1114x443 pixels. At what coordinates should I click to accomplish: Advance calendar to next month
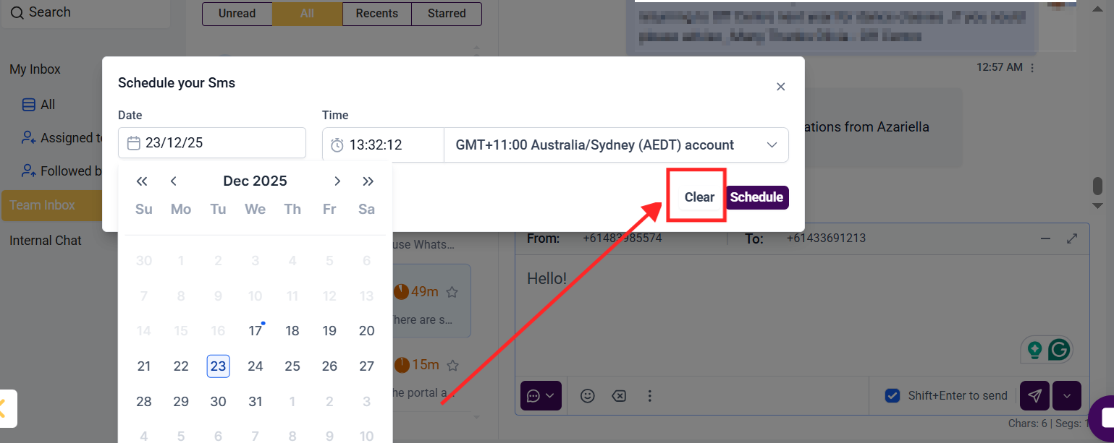(x=337, y=181)
